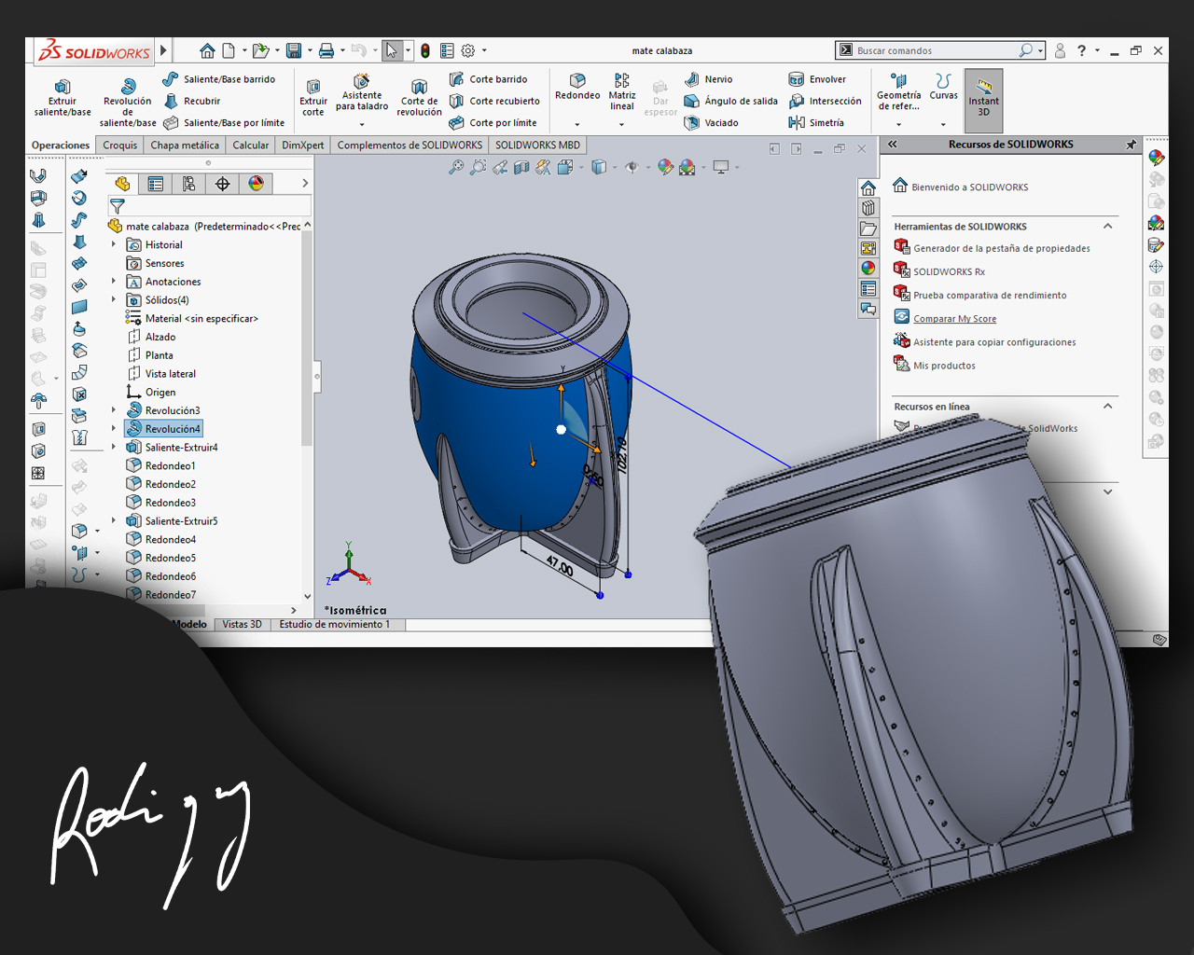Click the Buscar comandos search field
This screenshot has height=955, width=1194.
(934, 50)
